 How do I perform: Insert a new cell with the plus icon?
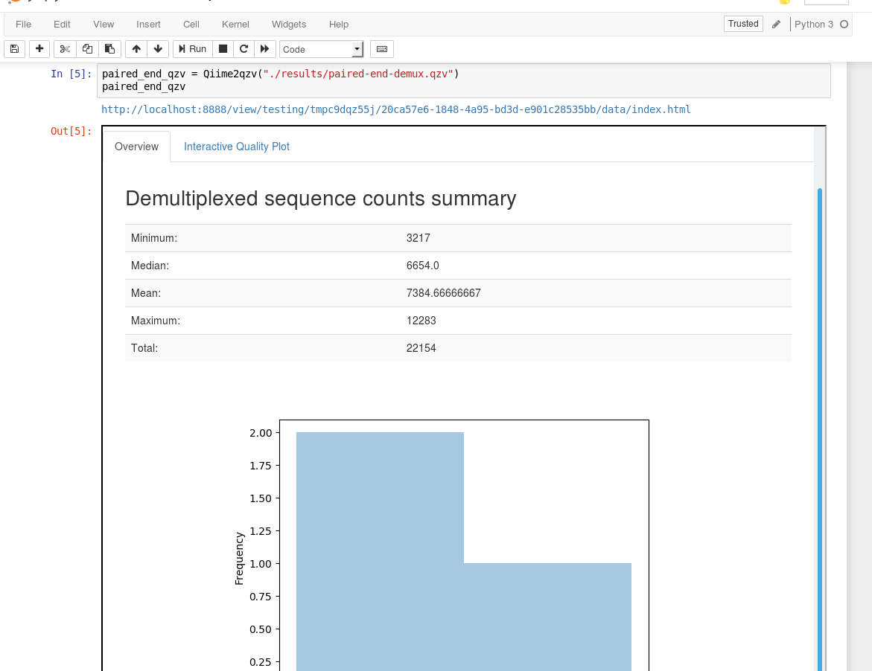39,48
